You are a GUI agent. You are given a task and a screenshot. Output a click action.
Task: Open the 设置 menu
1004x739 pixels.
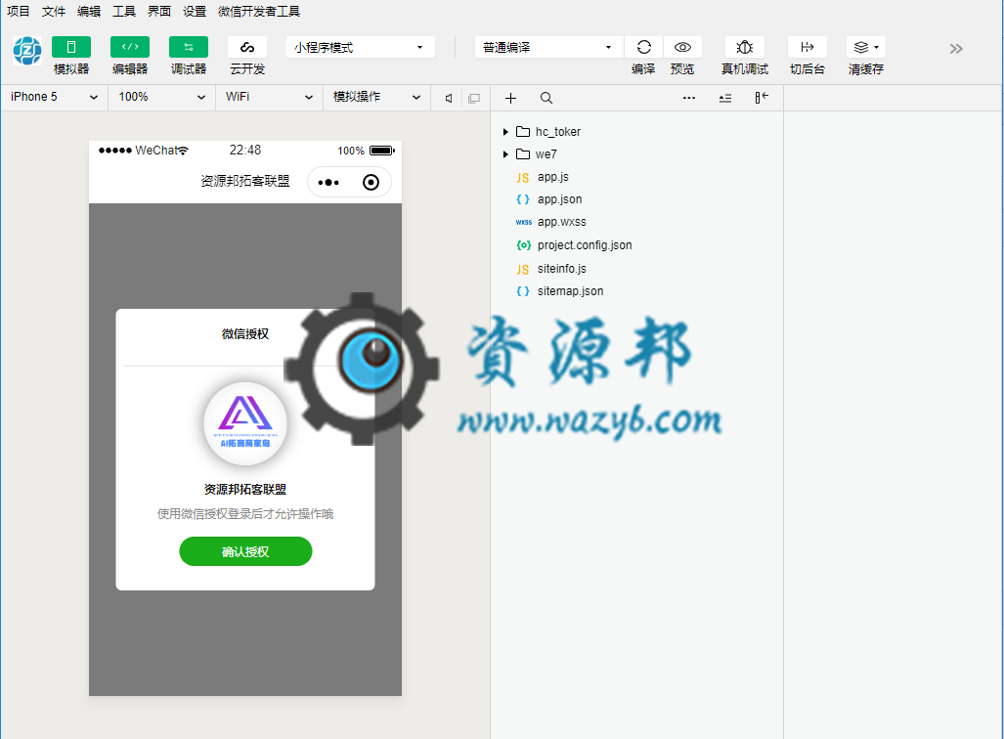pyautogui.click(x=195, y=11)
